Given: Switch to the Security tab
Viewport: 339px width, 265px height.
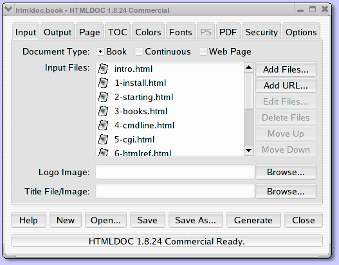Looking at the screenshot, I should (261, 32).
